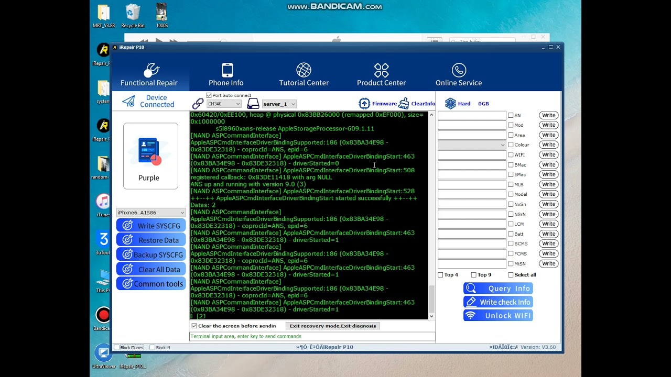The width and height of the screenshot is (671, 377).
Task: Click Write SYSCFG button
Action: point(151,226)
